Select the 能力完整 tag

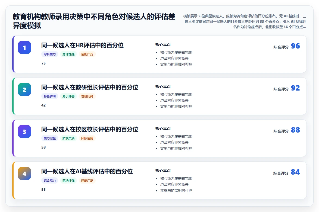point(50,138)
